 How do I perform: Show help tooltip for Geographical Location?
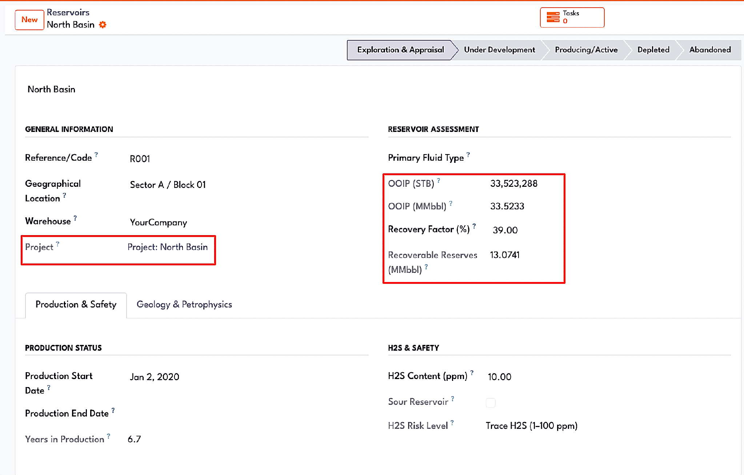[x=64, y=196]
